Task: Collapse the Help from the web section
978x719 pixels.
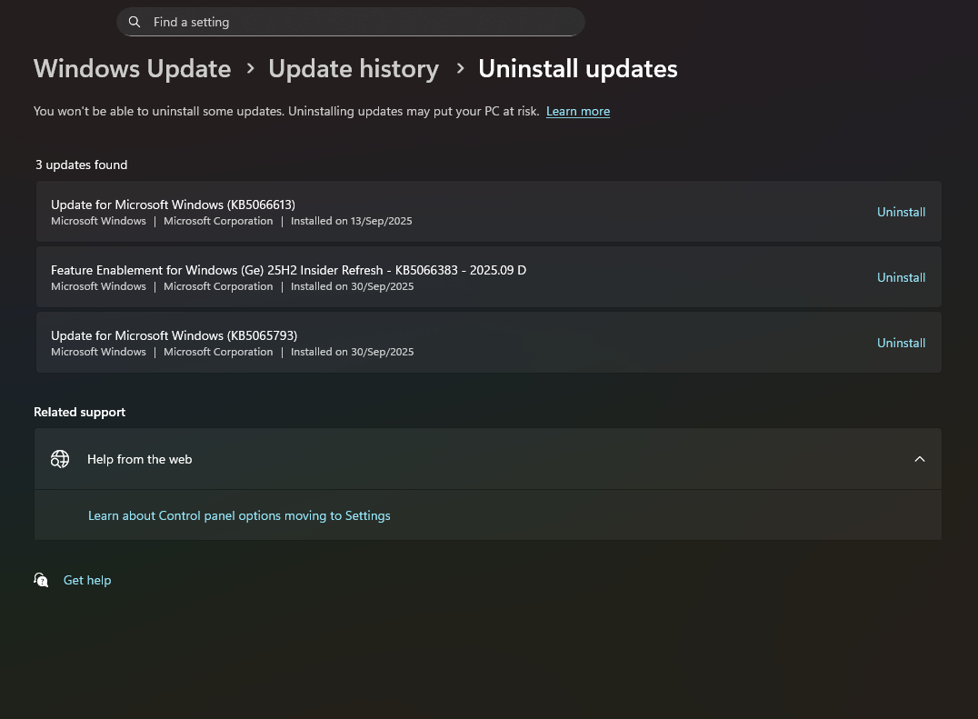Action: tap(919, 459)
